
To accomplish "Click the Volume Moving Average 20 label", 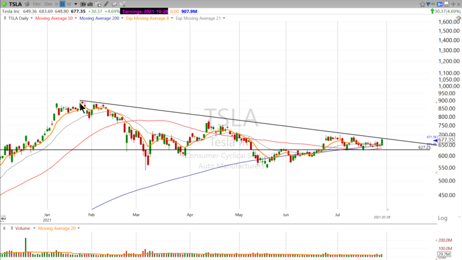I will point(57,228).
